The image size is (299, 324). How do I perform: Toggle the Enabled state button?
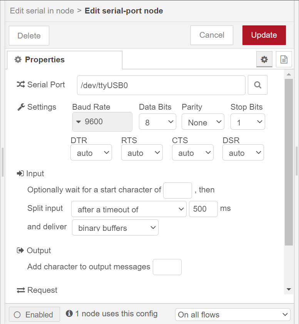tap(34, 314)
